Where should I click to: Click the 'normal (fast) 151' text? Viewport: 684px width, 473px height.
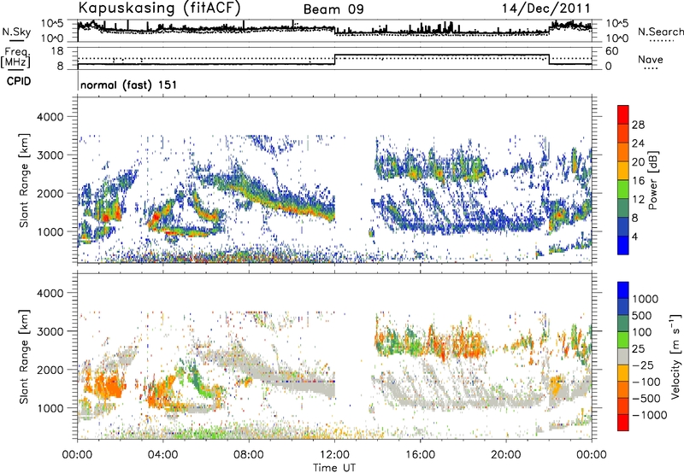point(129,85)
